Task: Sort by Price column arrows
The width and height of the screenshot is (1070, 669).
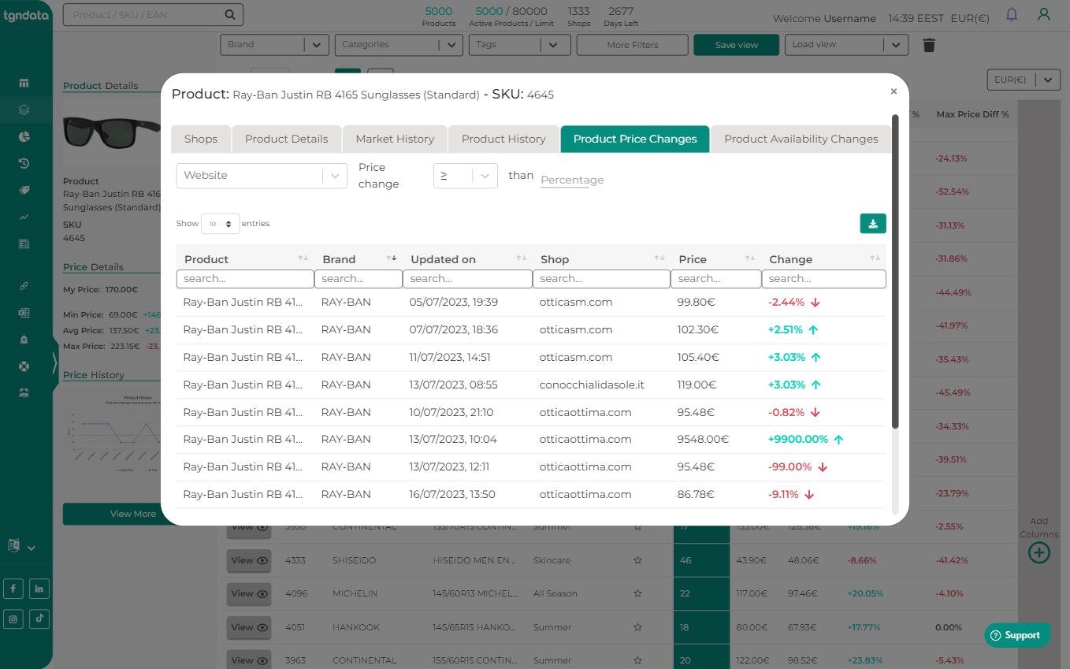Action: (750, 258)
